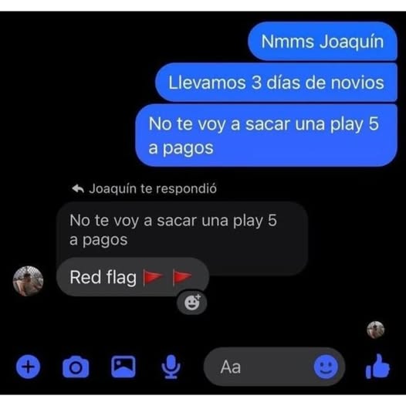The image size is (406, 406).
Task: Select the Llevamos 3 días de novios message
Action: [x=276, y=83]
